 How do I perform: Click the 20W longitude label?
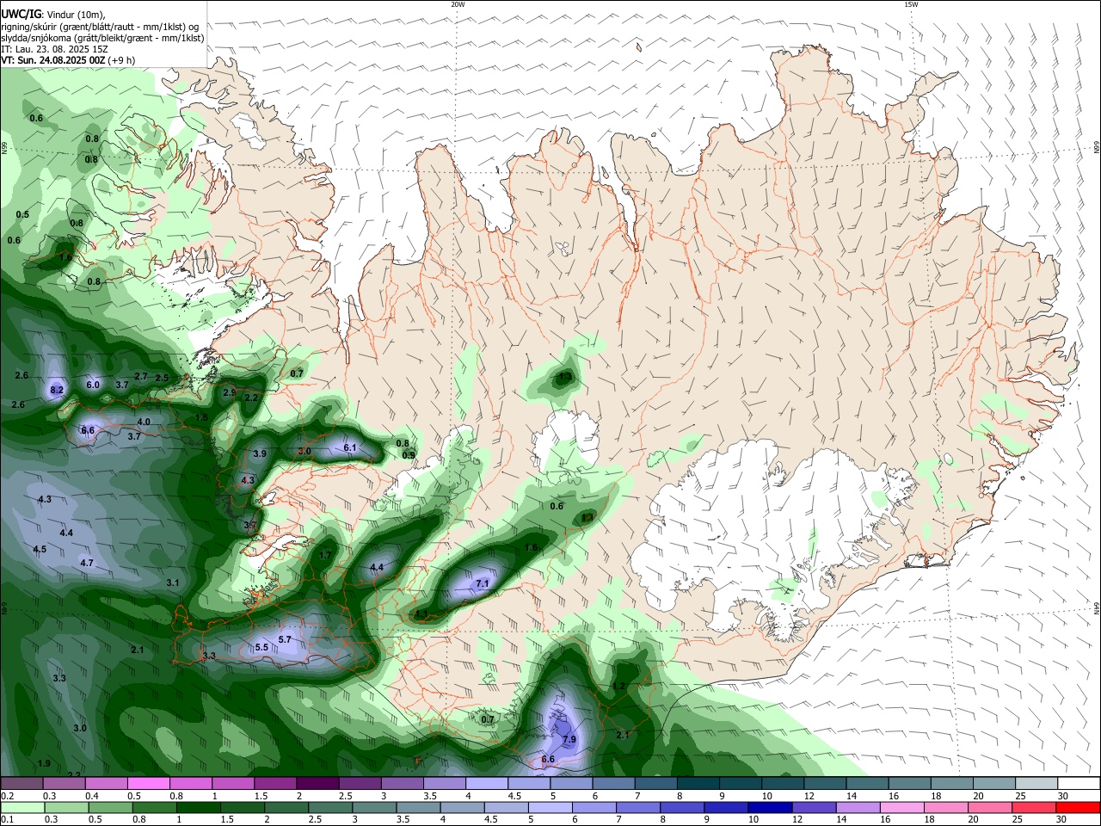click(x=458, y=4)
